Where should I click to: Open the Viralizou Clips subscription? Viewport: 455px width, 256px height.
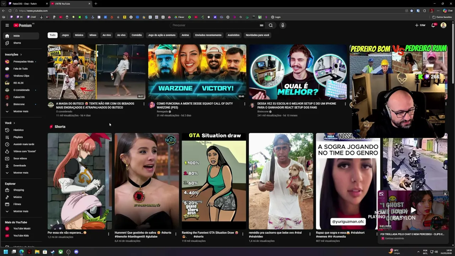21,76
